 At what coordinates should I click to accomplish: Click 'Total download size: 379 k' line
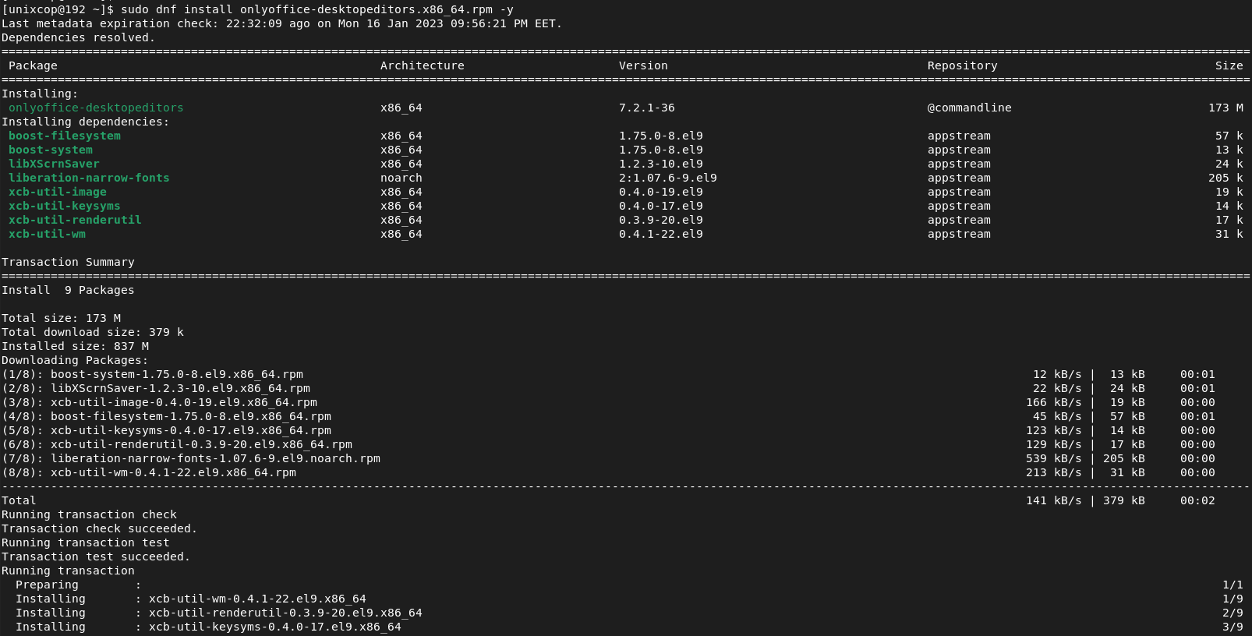[93, 332]
